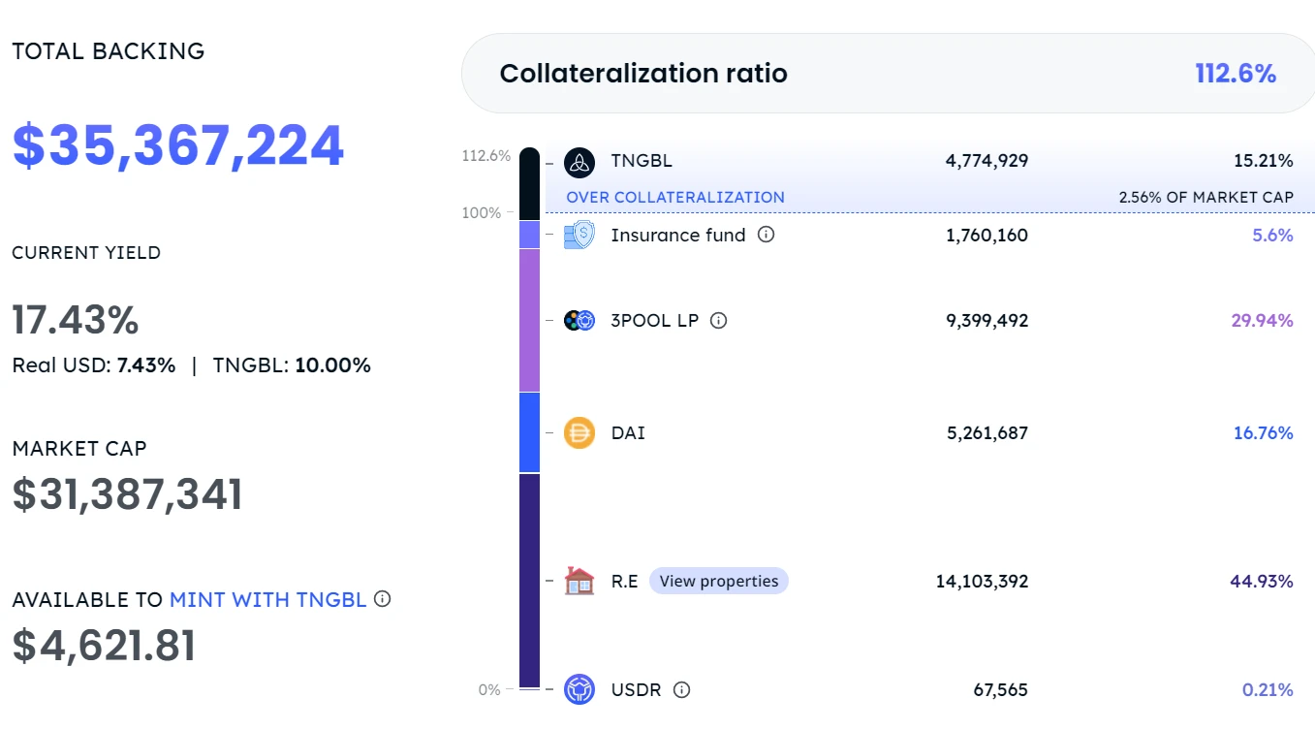The width and height of the screenshot is (1315, 730).
Task: Open info icon beside 3POOL LP
Action: click(718, 320)
